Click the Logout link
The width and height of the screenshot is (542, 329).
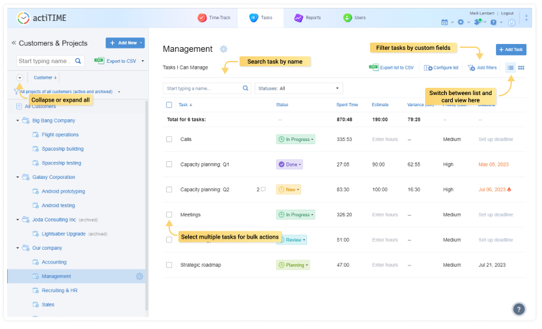click(507, 13)
